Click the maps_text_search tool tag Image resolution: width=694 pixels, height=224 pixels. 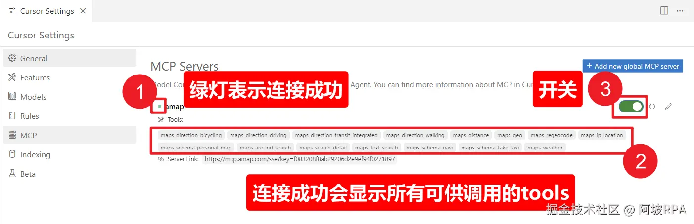click(x=376, y=148)
